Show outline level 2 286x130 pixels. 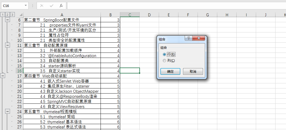pyautogui.click(x=7, y=15)
